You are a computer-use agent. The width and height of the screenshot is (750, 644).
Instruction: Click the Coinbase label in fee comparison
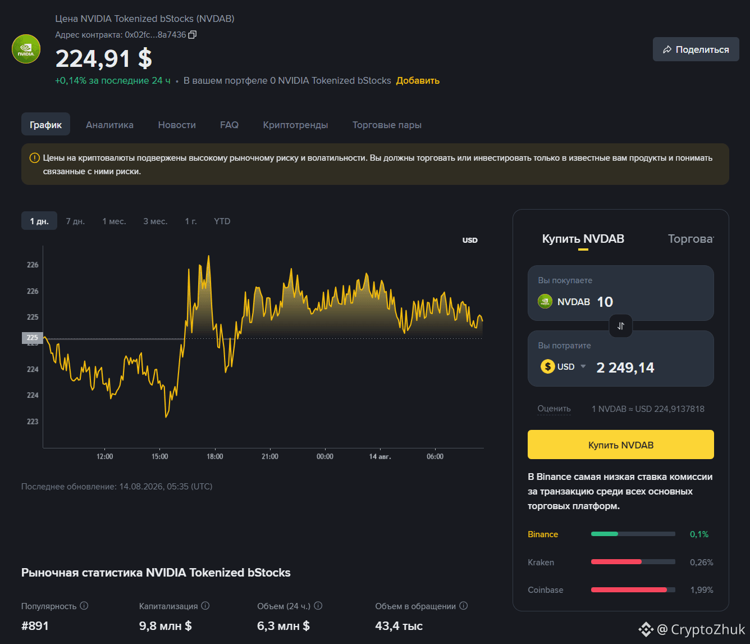tap(546, 590)
